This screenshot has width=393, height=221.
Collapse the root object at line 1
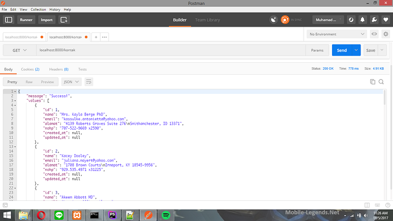point(15,91)
